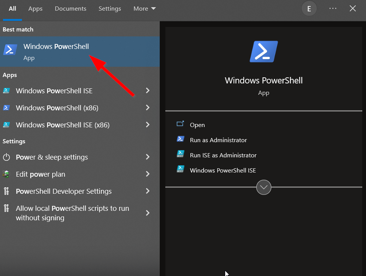Click the user account avatar labeled E
This screenshot has width=366, height=276.
309,9
